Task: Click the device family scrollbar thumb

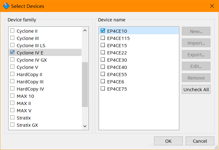Action: point(85,85)
